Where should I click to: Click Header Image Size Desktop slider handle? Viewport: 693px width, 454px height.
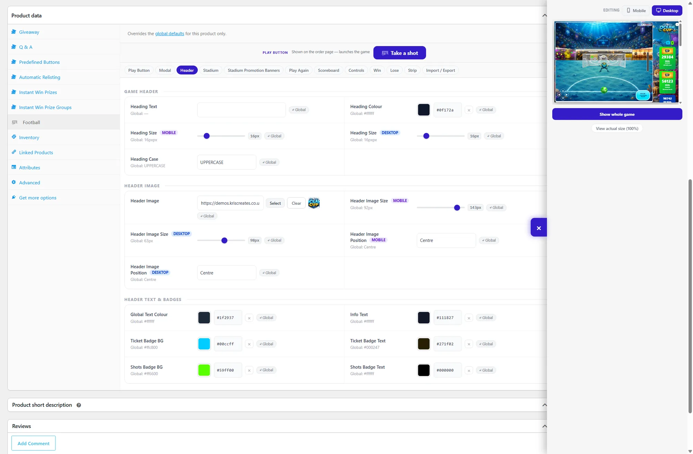tap(224, 240)
